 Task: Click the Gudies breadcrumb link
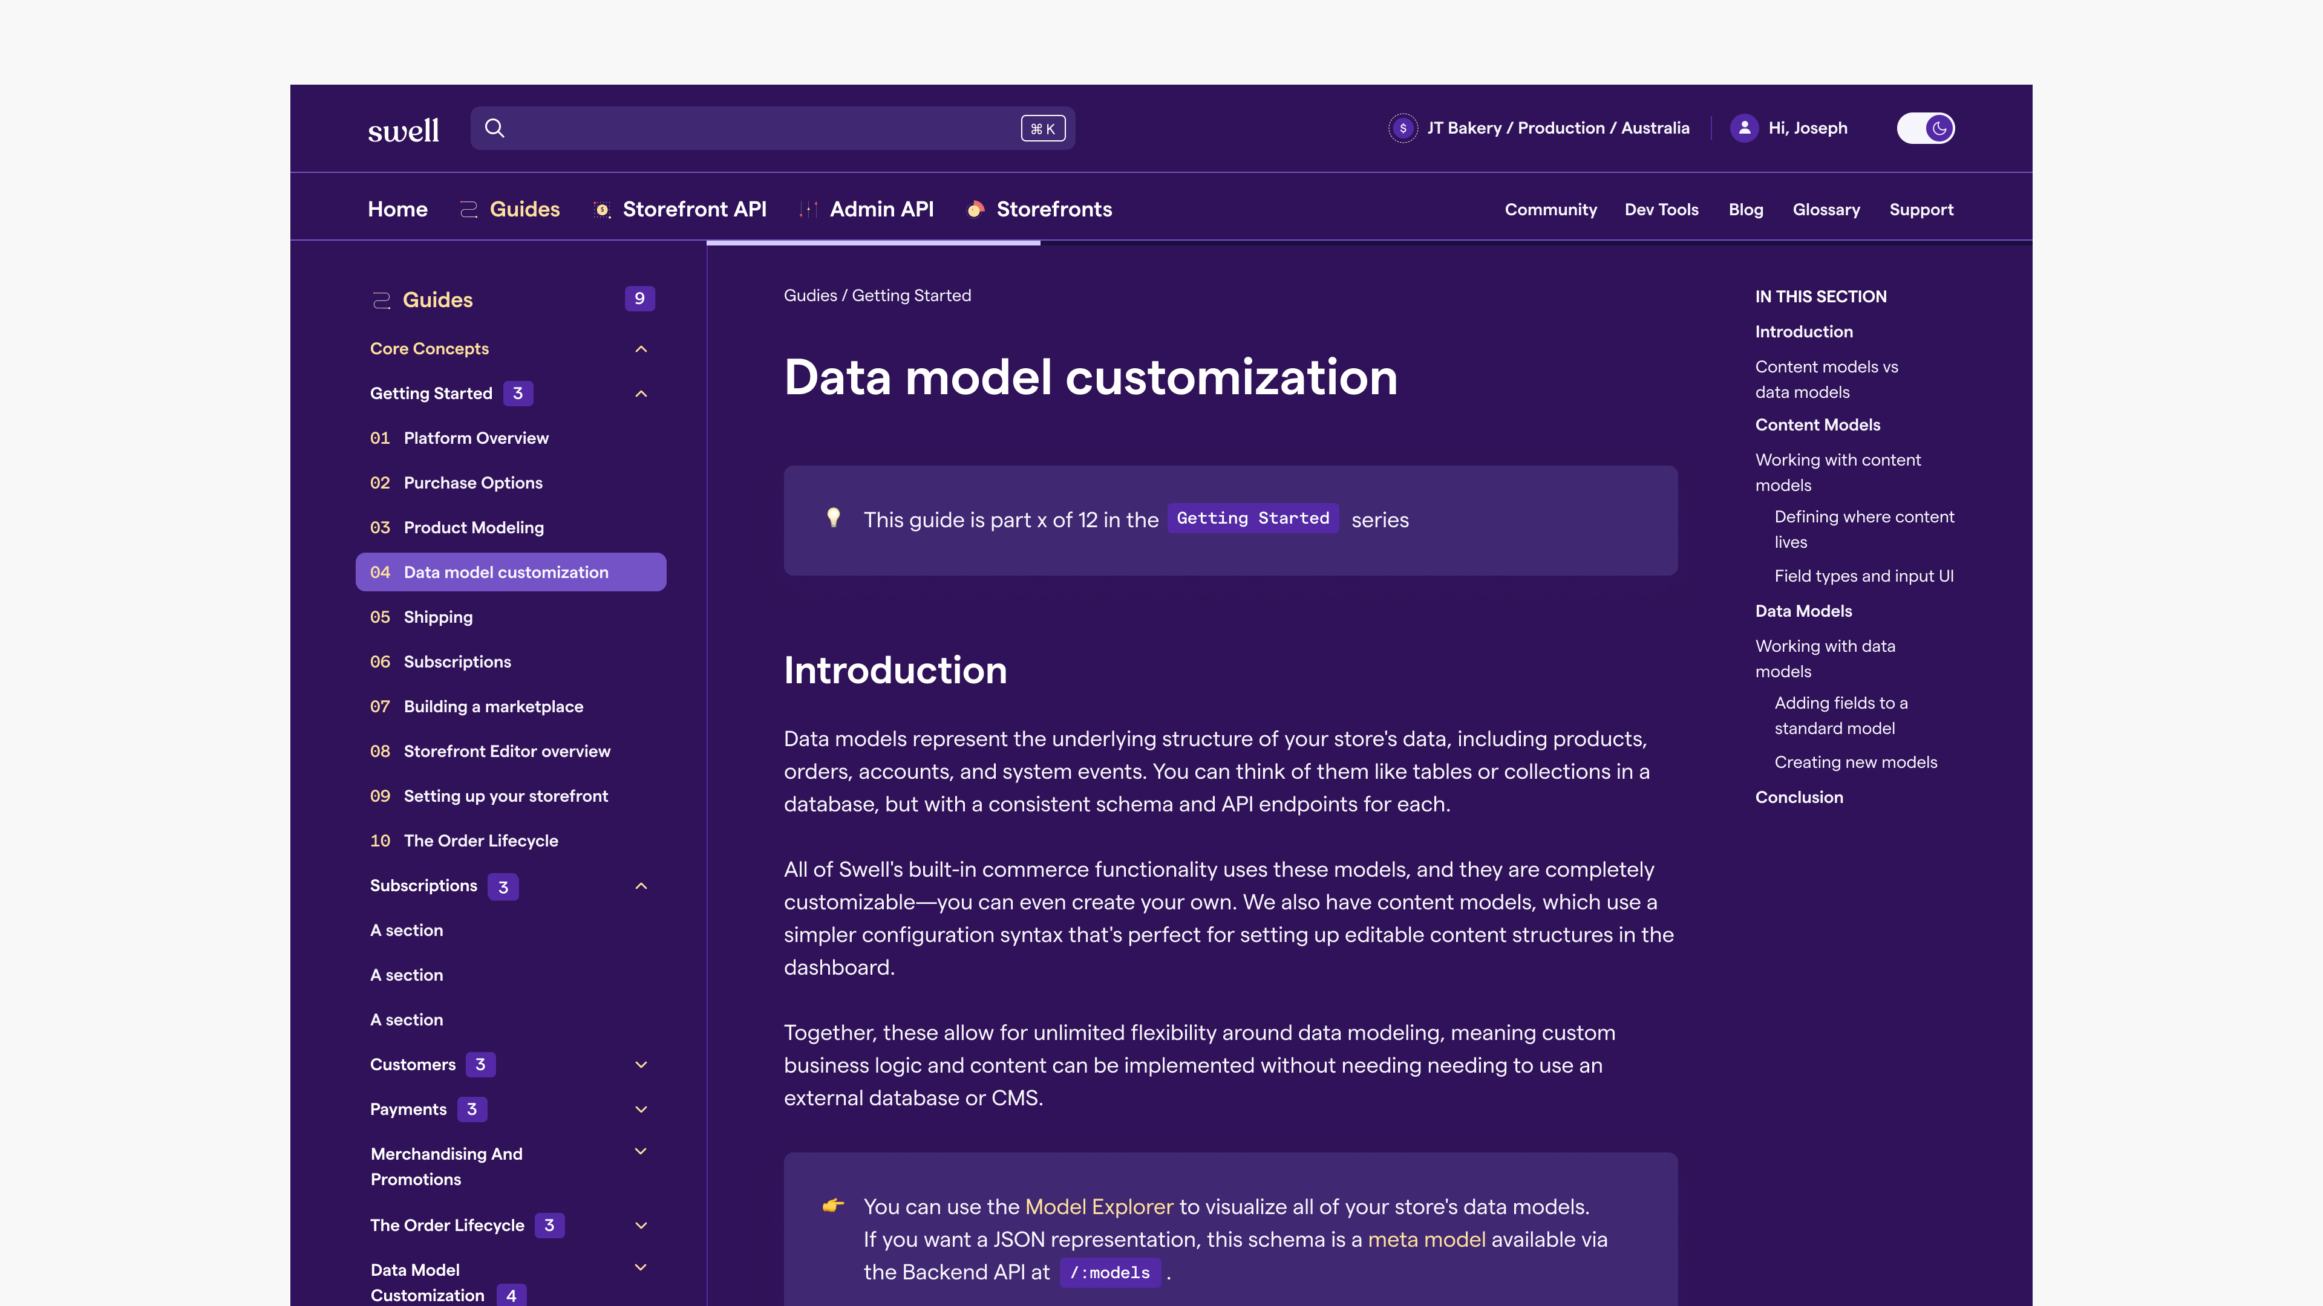pyautogui.click(x=810, y=296)
